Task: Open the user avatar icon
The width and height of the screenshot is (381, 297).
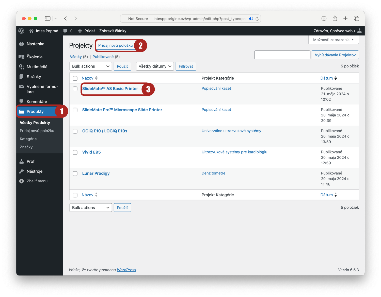Action: pos(359,31)
